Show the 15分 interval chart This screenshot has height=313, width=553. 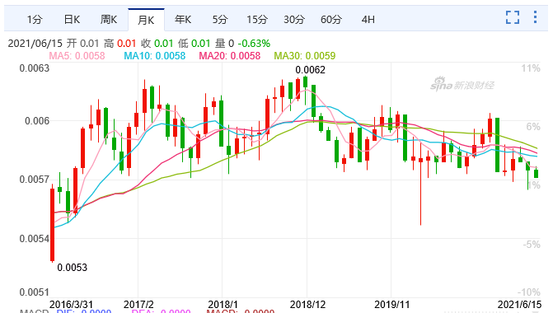[x=257, y=20]
